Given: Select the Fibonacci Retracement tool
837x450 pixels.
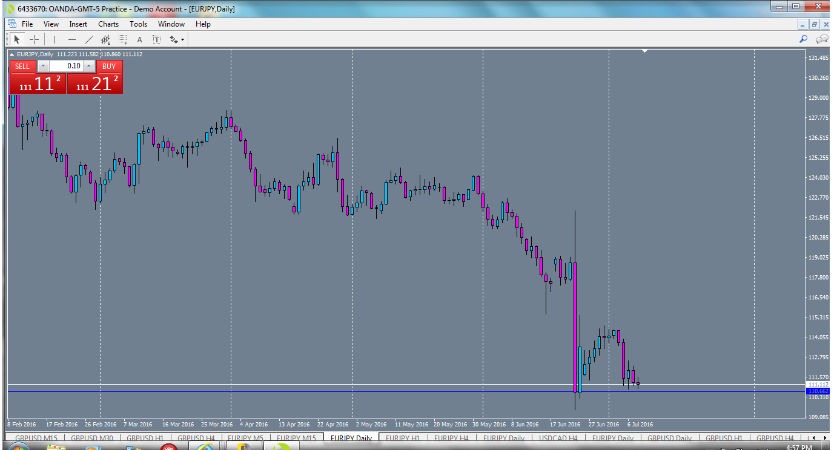Looking at the screenshot, I should point(122,39).
